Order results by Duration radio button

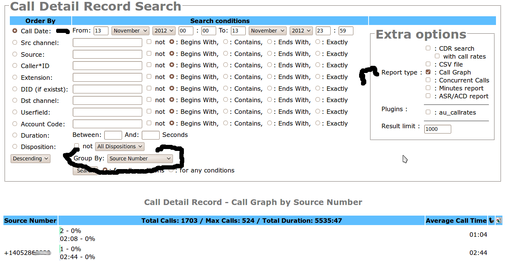pyautogui.click(x=15, y=135)
